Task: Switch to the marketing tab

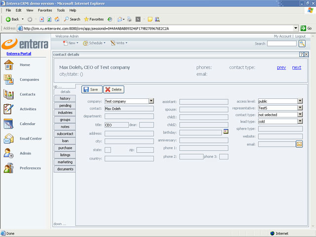Action: click(65, 162)
